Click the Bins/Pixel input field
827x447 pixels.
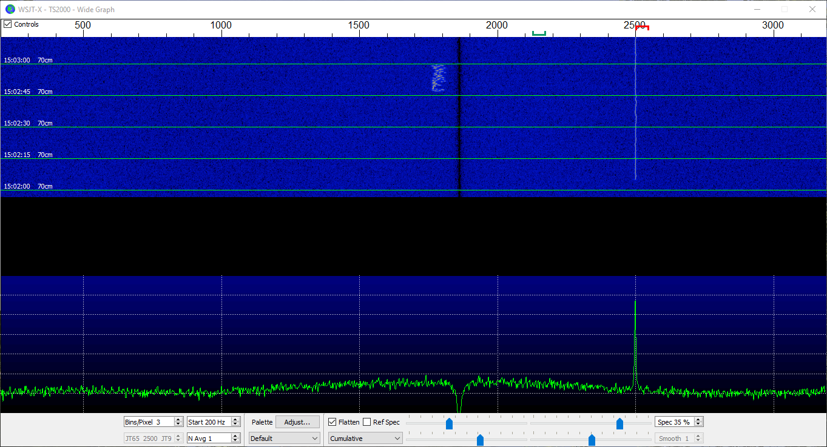(x=148, y=422)
